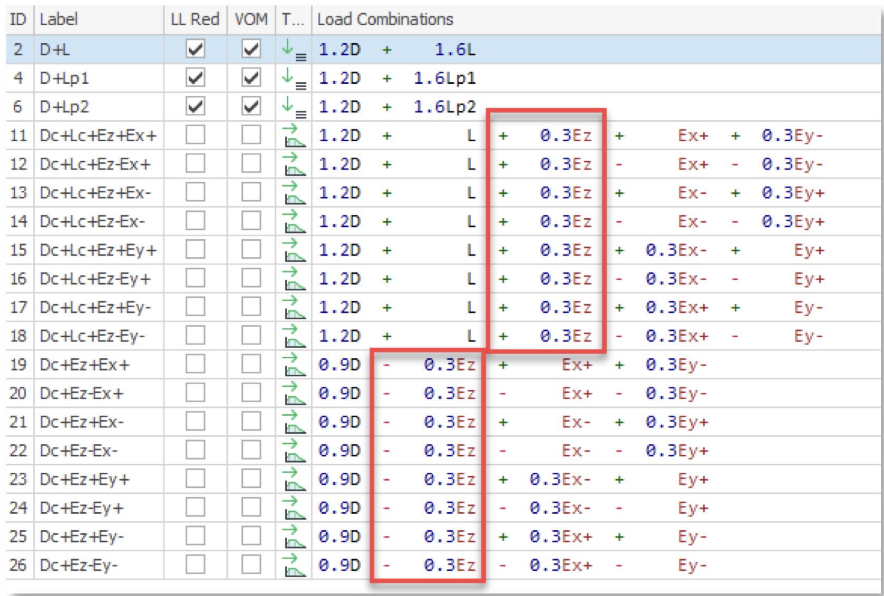Uncheck VOM checkbox for D+Lp1
The width and height of the screenshot is (884, 596).
[x=251, y=78]
